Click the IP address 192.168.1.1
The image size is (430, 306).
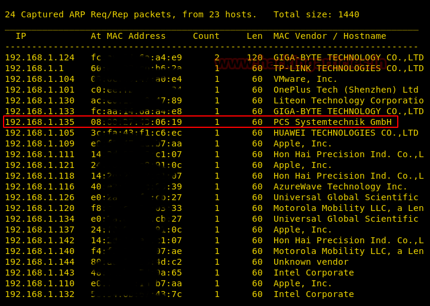[34, 68]
